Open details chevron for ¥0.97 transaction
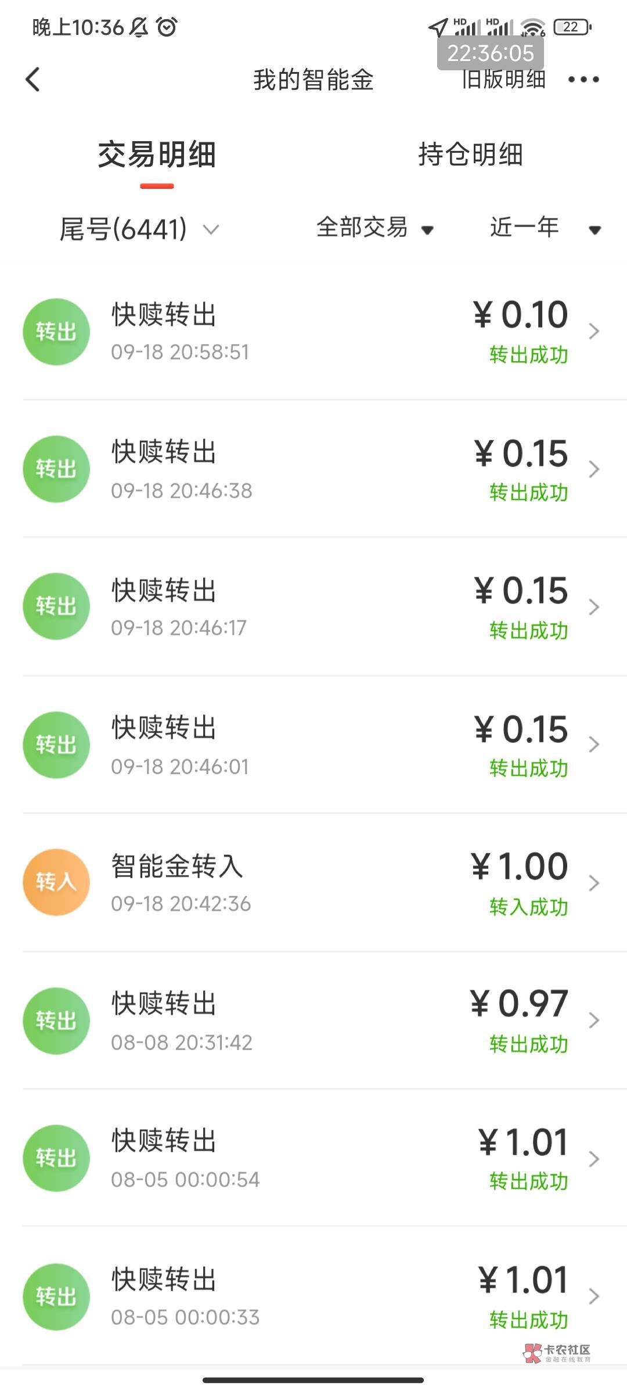 (x=593, y=1021)
